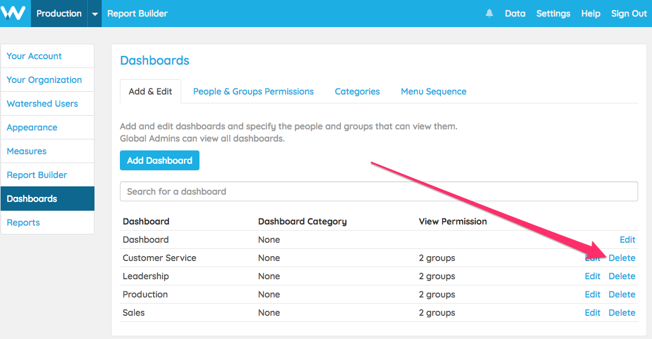Open Settings in top navigation
Viewport: 652px width, 339px height.
pos(553,14)
